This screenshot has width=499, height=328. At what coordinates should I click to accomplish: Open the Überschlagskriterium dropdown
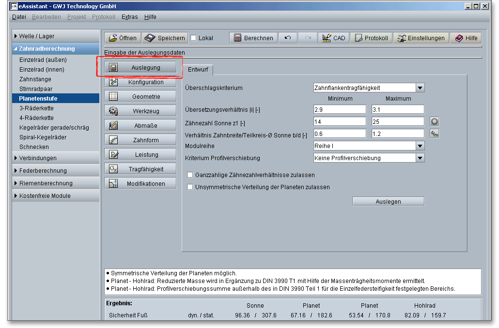(420, 88)
